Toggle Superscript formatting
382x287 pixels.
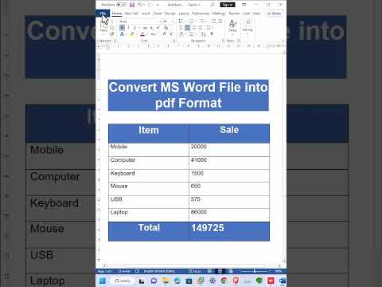[158, 28]
